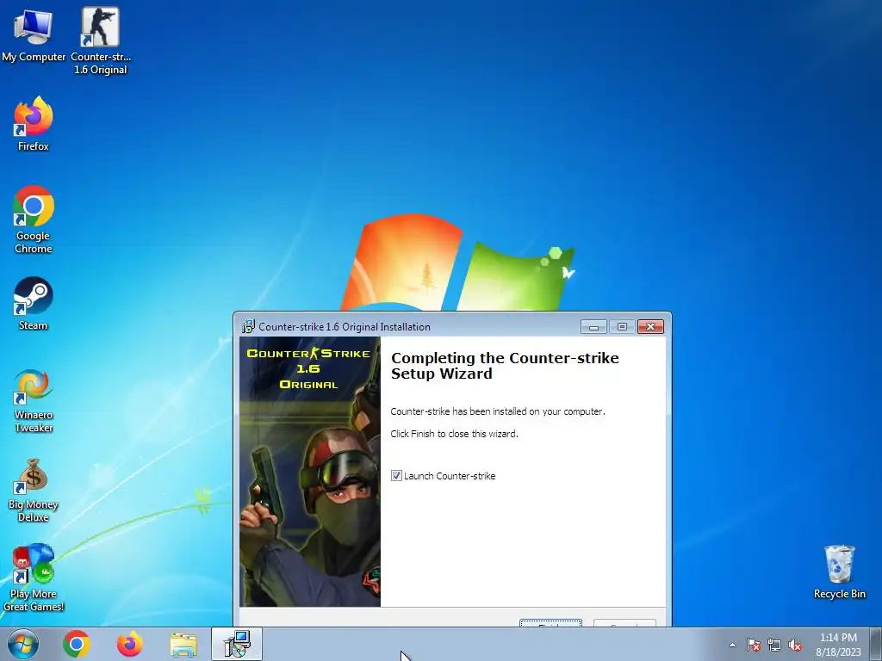Open the clock showing 1:14 PM
This screenshot has height=661, width=882.
(838, 645)
